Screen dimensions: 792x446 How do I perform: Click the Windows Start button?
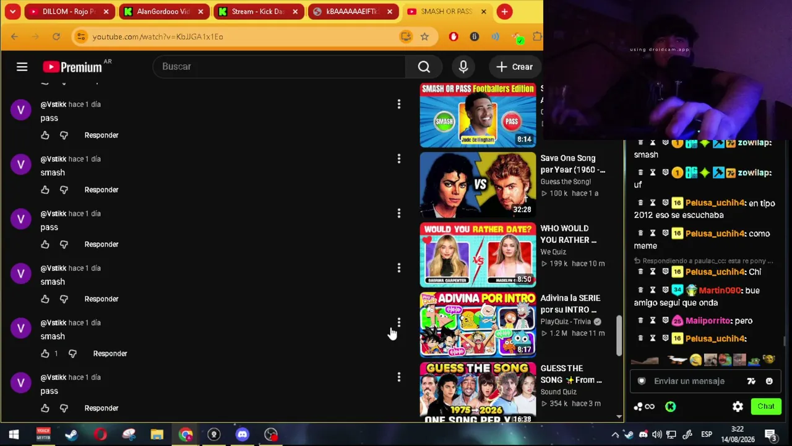(x=14, y=434)
